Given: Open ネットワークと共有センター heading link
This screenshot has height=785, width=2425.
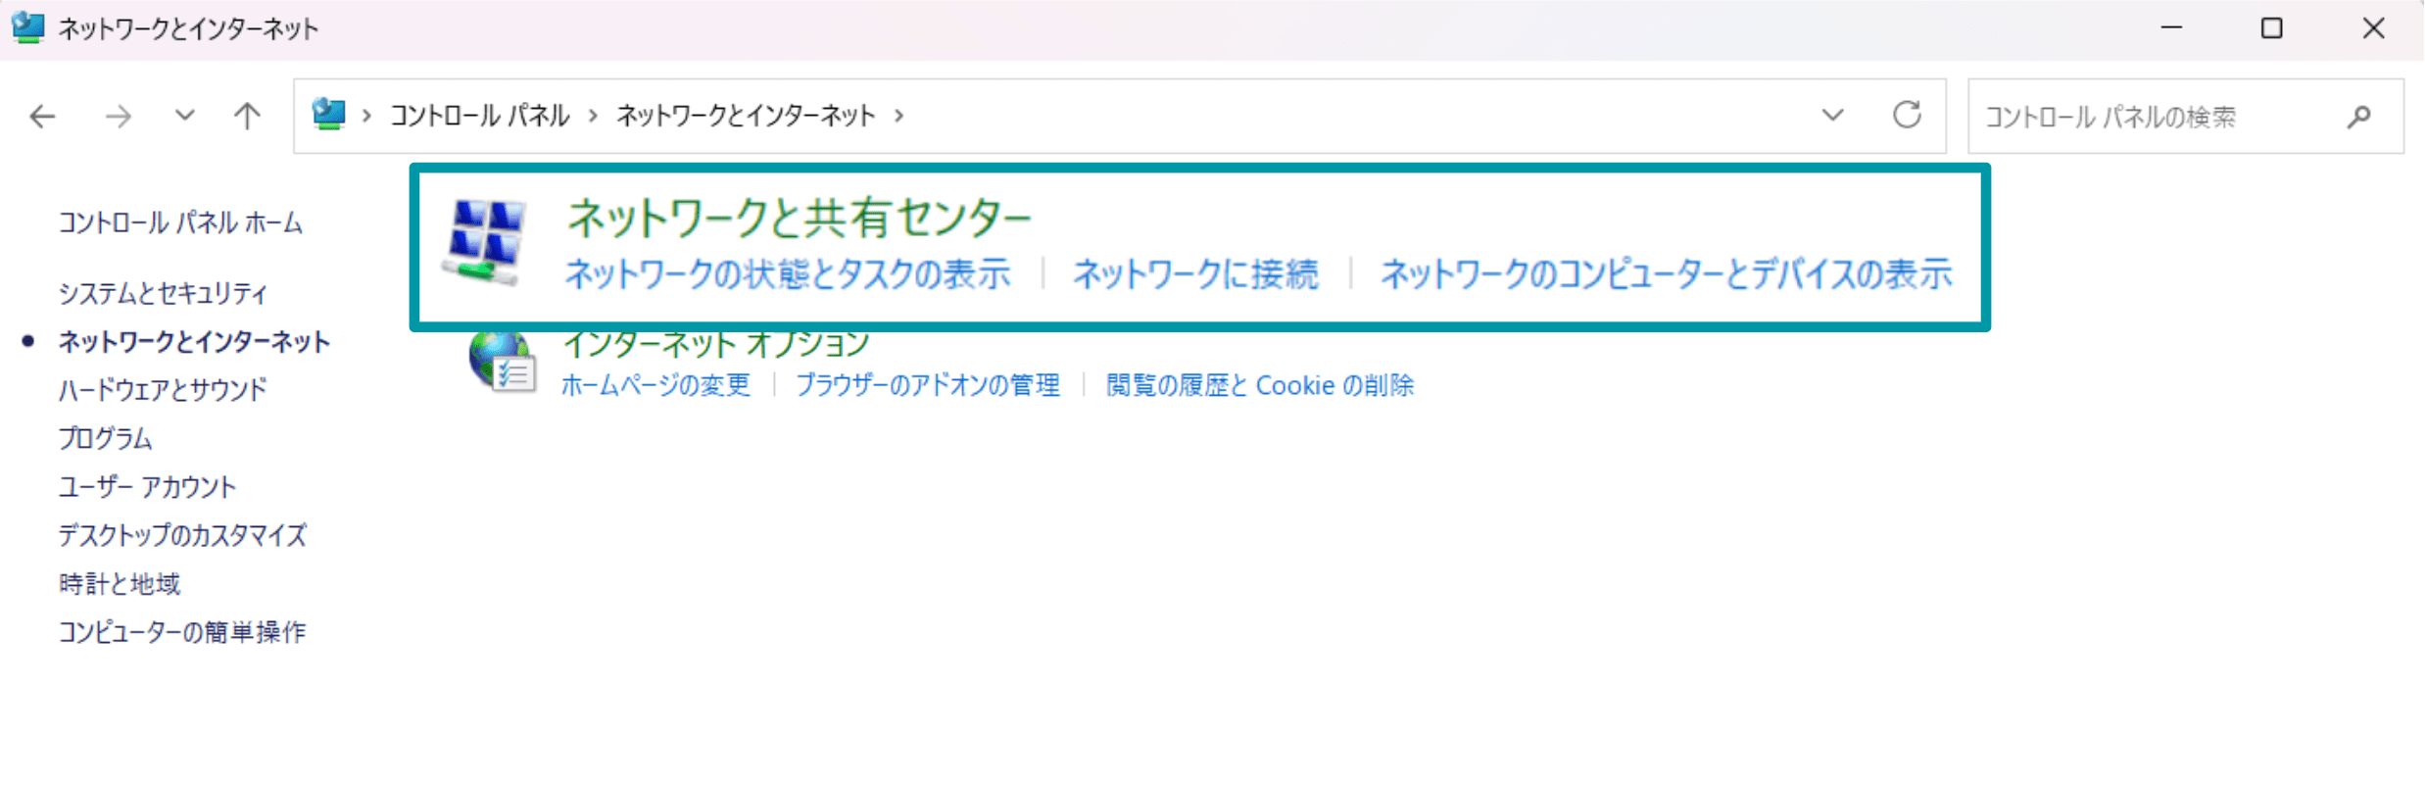Looking at the screenshot, I should 799,218.
